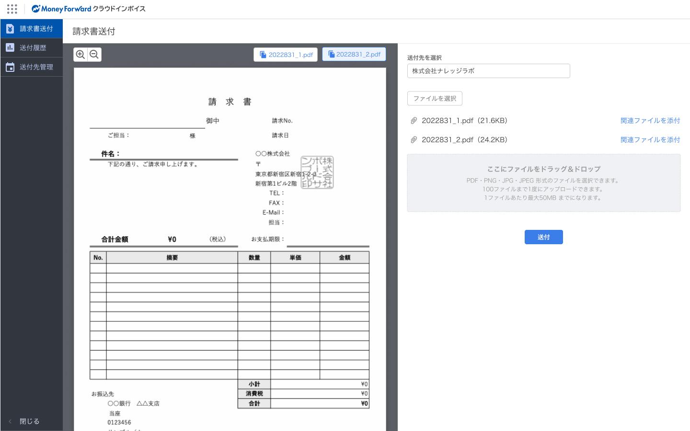Open the 請求書送付 sidebar menu
This screenshot has width=690, height=431.
(32, 29)
